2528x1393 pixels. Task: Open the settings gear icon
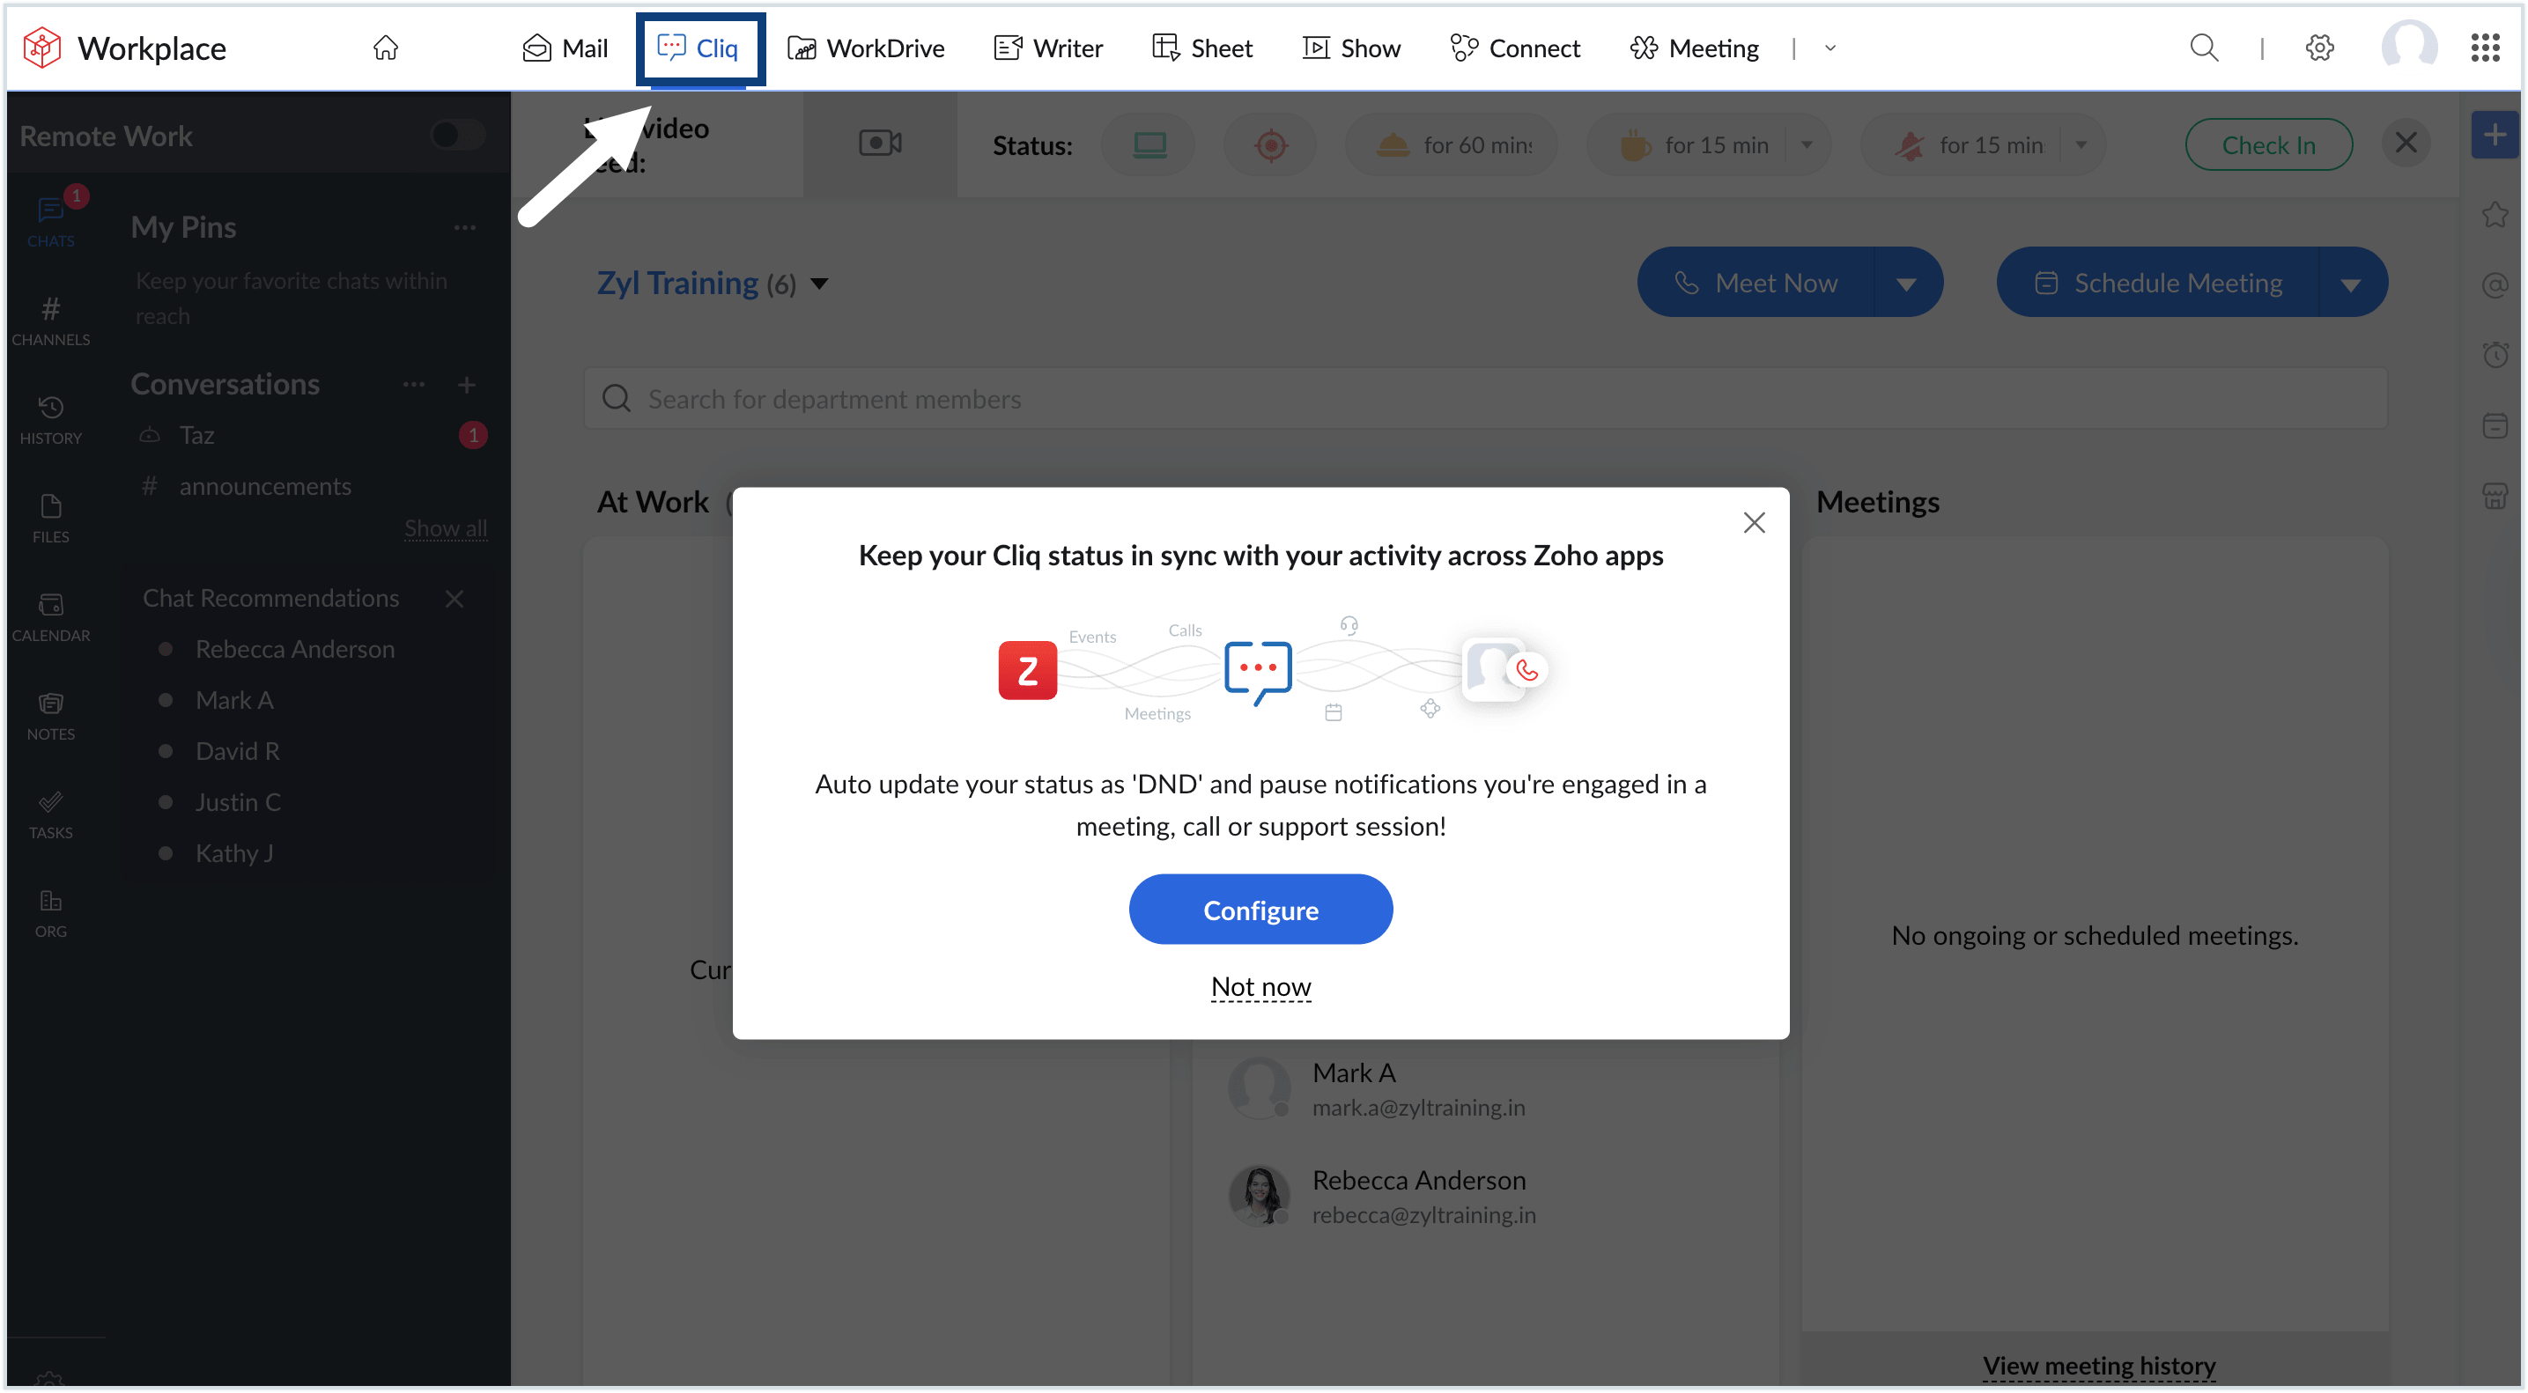pos(2319,48)
